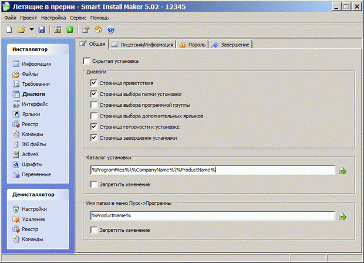Select Ярлыки in the installer sidebar
The image size is (364, 263).
(x=31, y=114)
